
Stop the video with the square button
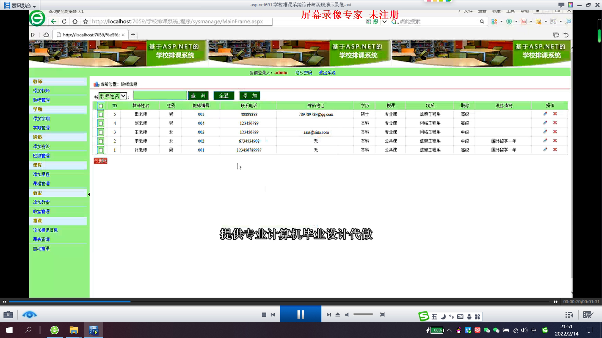tap(264, 315)
